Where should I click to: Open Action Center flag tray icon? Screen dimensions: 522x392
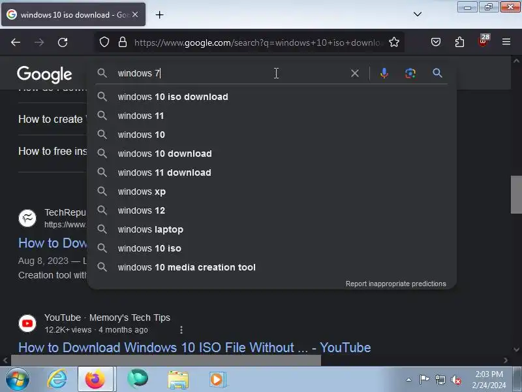[425, 380]
